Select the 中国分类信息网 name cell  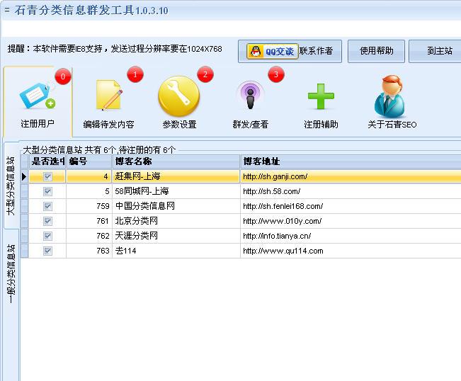click(x=176, y=206)
